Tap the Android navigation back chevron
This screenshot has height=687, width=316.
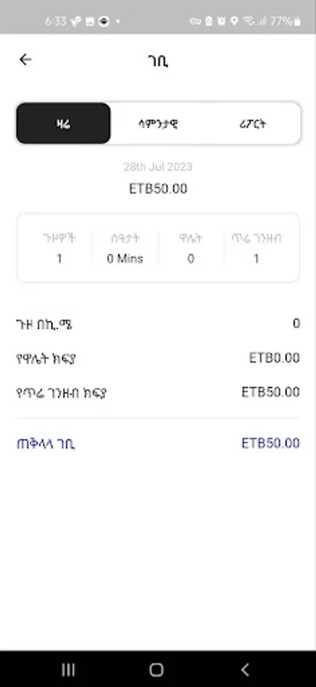point(245,669)
